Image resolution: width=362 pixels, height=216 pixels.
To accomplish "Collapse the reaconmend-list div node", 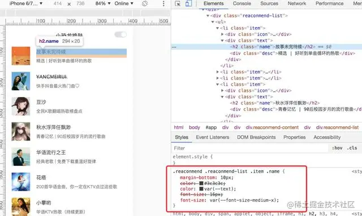I will point(208,16).
